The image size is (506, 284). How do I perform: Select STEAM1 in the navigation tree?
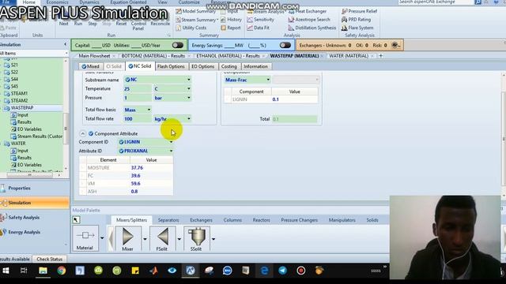click(19, 93)
